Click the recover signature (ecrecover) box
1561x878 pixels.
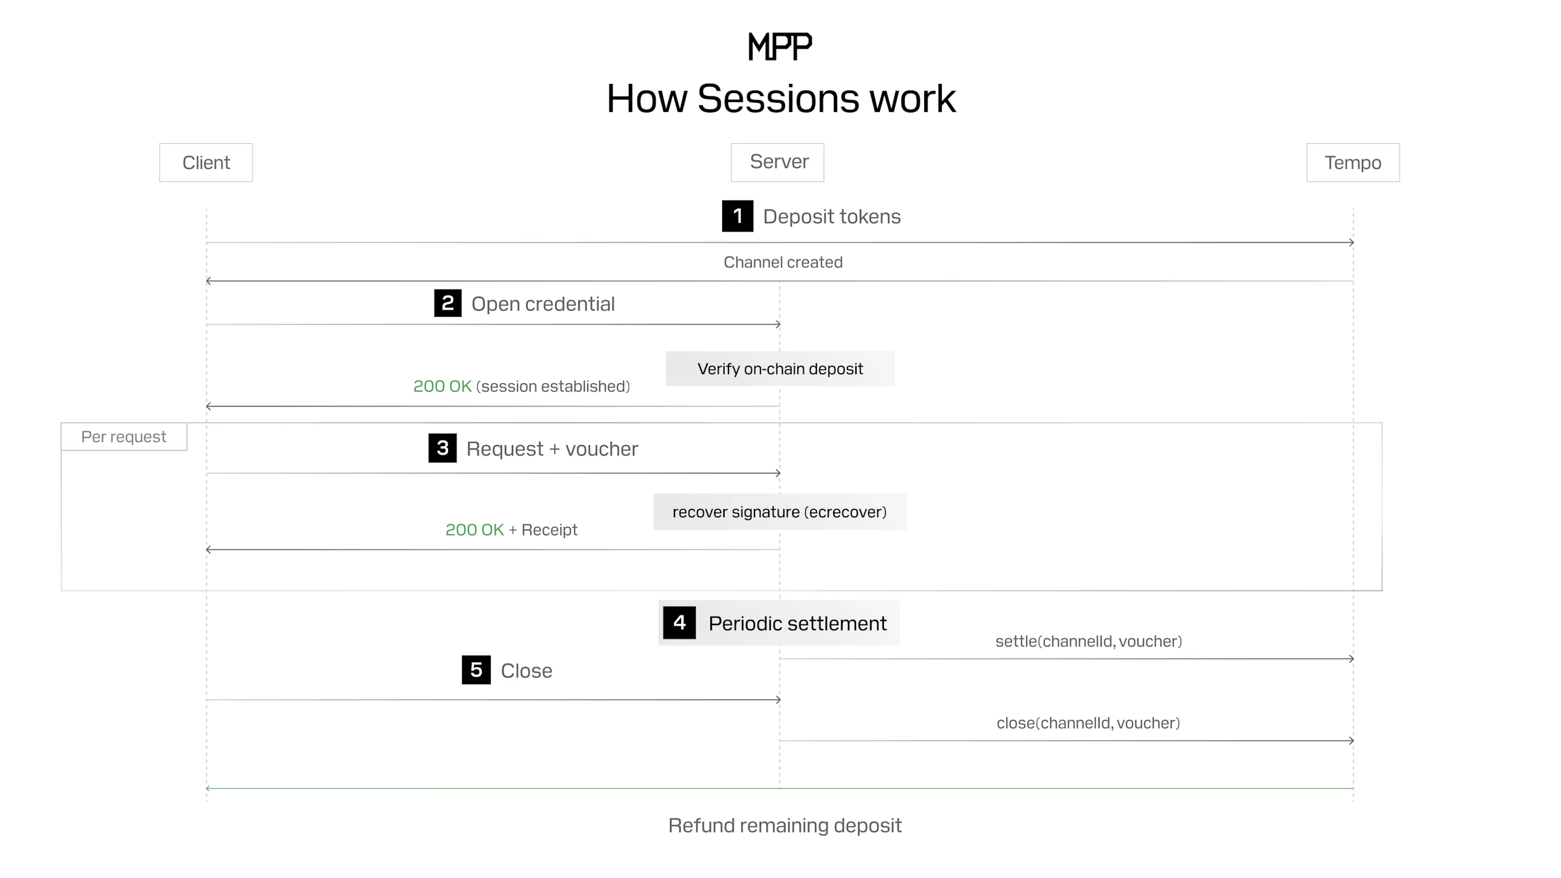click(x=779, y=512)
